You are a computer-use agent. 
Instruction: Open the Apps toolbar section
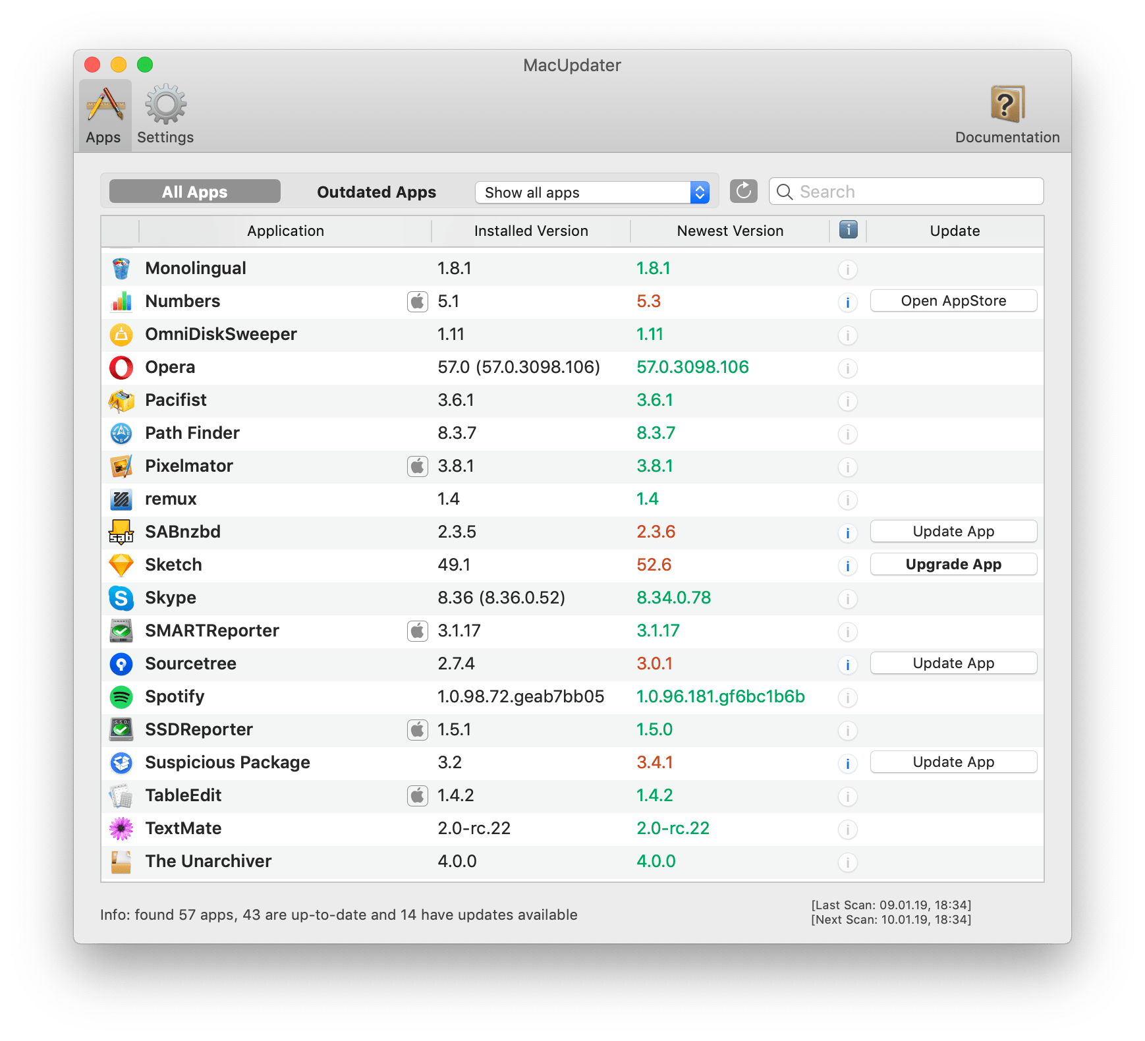[x=104, y=115]
